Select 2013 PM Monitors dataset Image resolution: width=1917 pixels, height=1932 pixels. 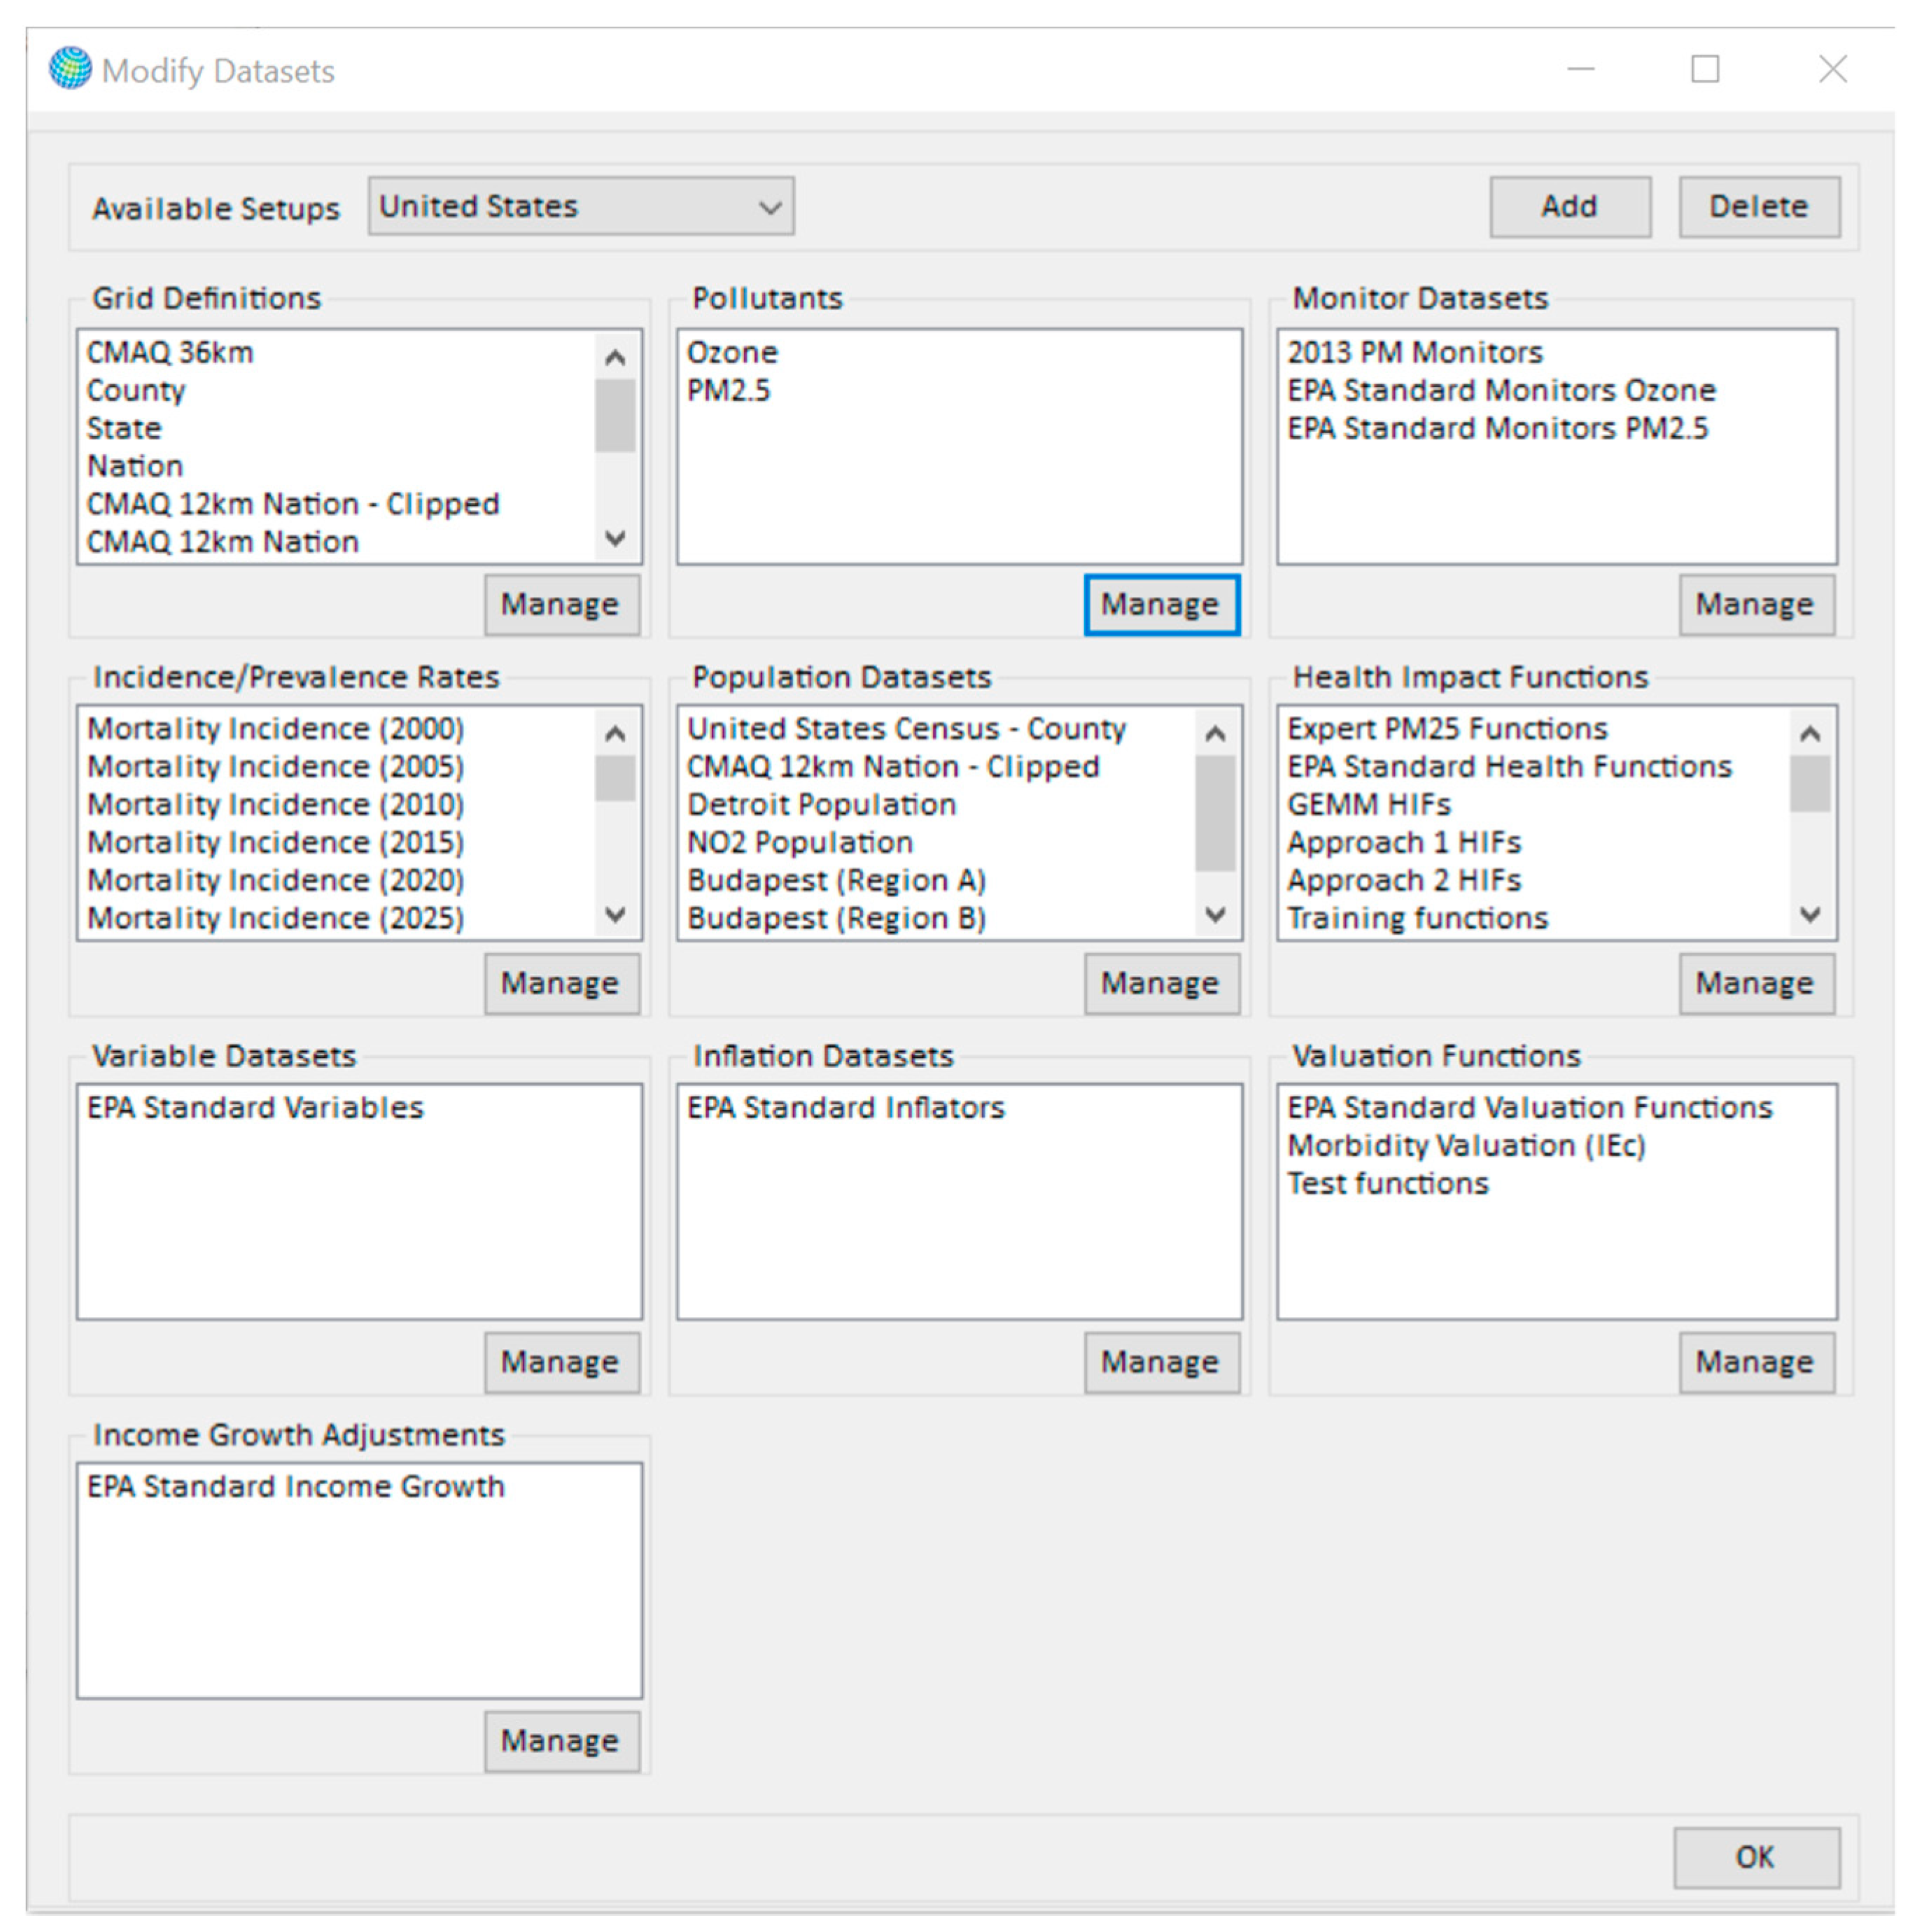[1415, 353]
